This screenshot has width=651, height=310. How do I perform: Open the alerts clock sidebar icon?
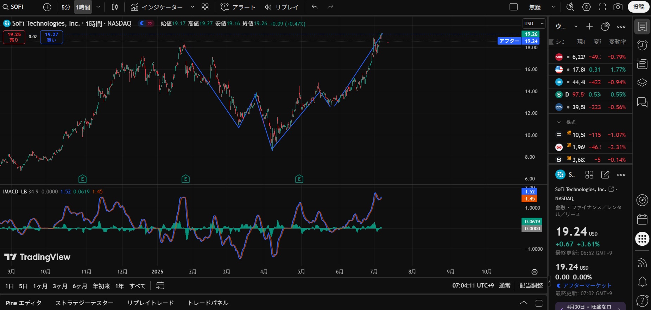(642, 45)
